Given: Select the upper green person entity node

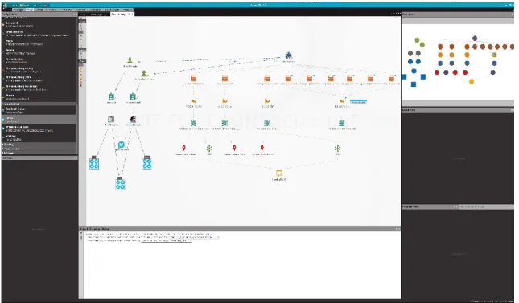Looking at the screenshot, I should point(130,60).
